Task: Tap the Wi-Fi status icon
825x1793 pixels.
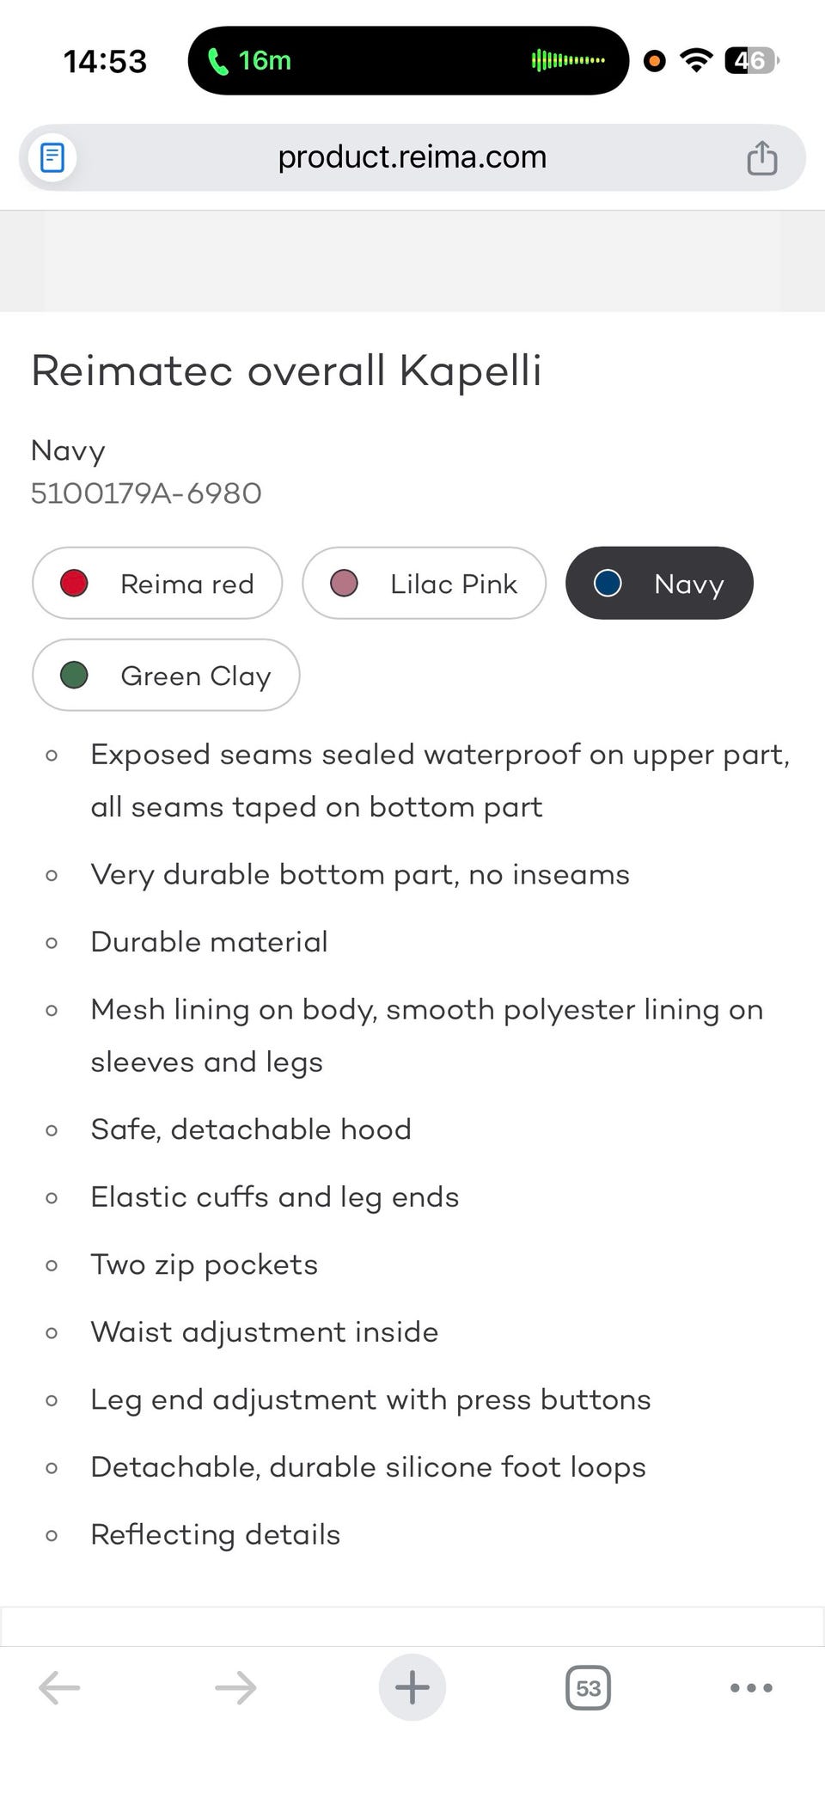Action: [696, 61]
